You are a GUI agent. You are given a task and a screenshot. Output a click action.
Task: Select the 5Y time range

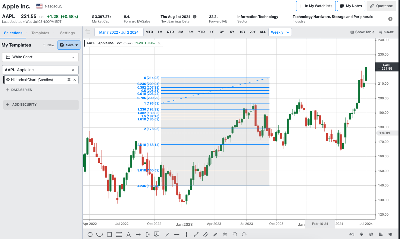pos(232,32)
